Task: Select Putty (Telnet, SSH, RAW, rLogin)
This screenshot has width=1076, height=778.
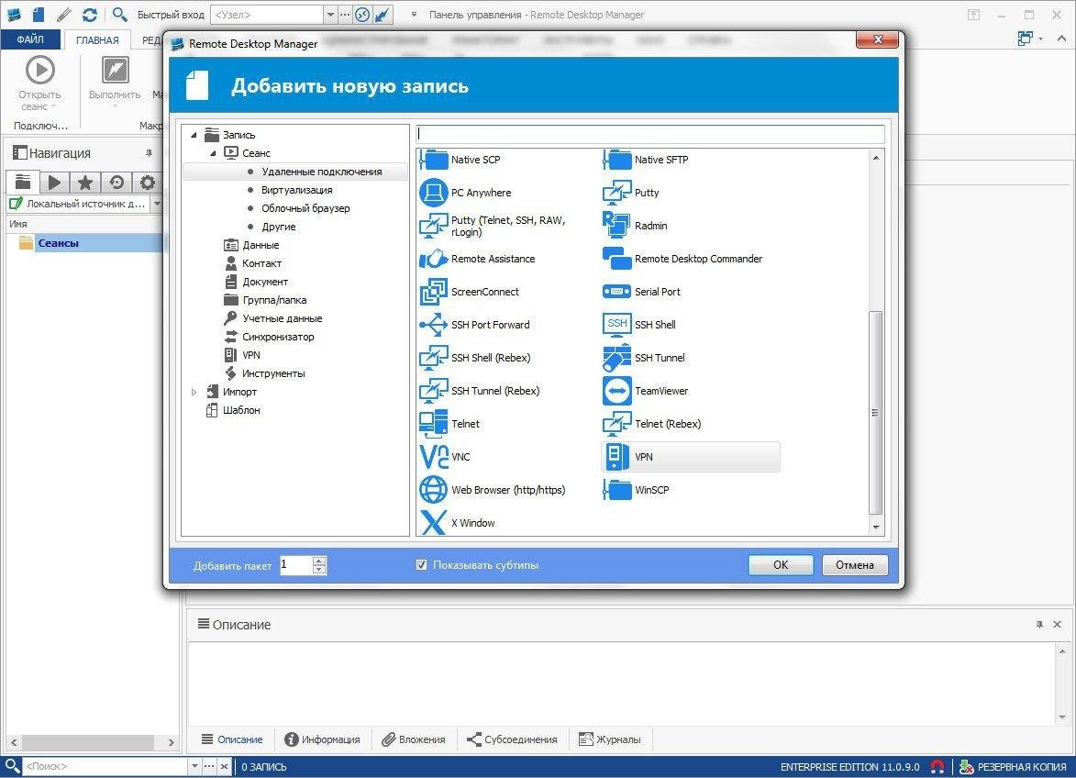Action: coord(493,226)
